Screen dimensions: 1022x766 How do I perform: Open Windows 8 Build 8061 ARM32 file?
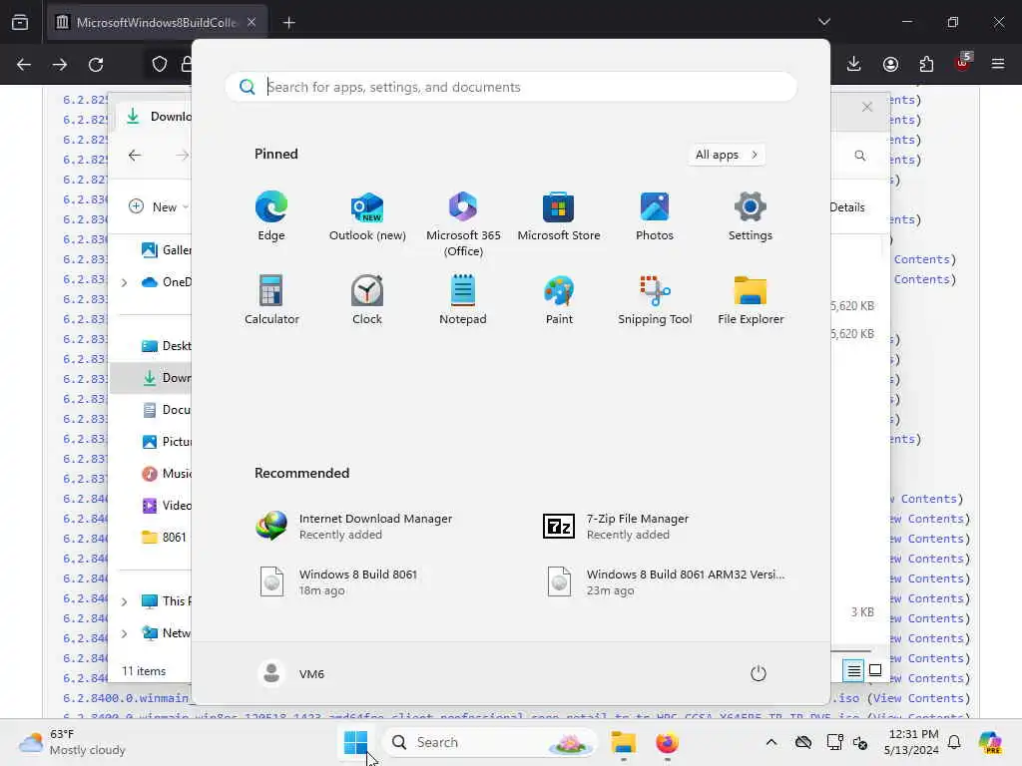(x=668, y=581)
